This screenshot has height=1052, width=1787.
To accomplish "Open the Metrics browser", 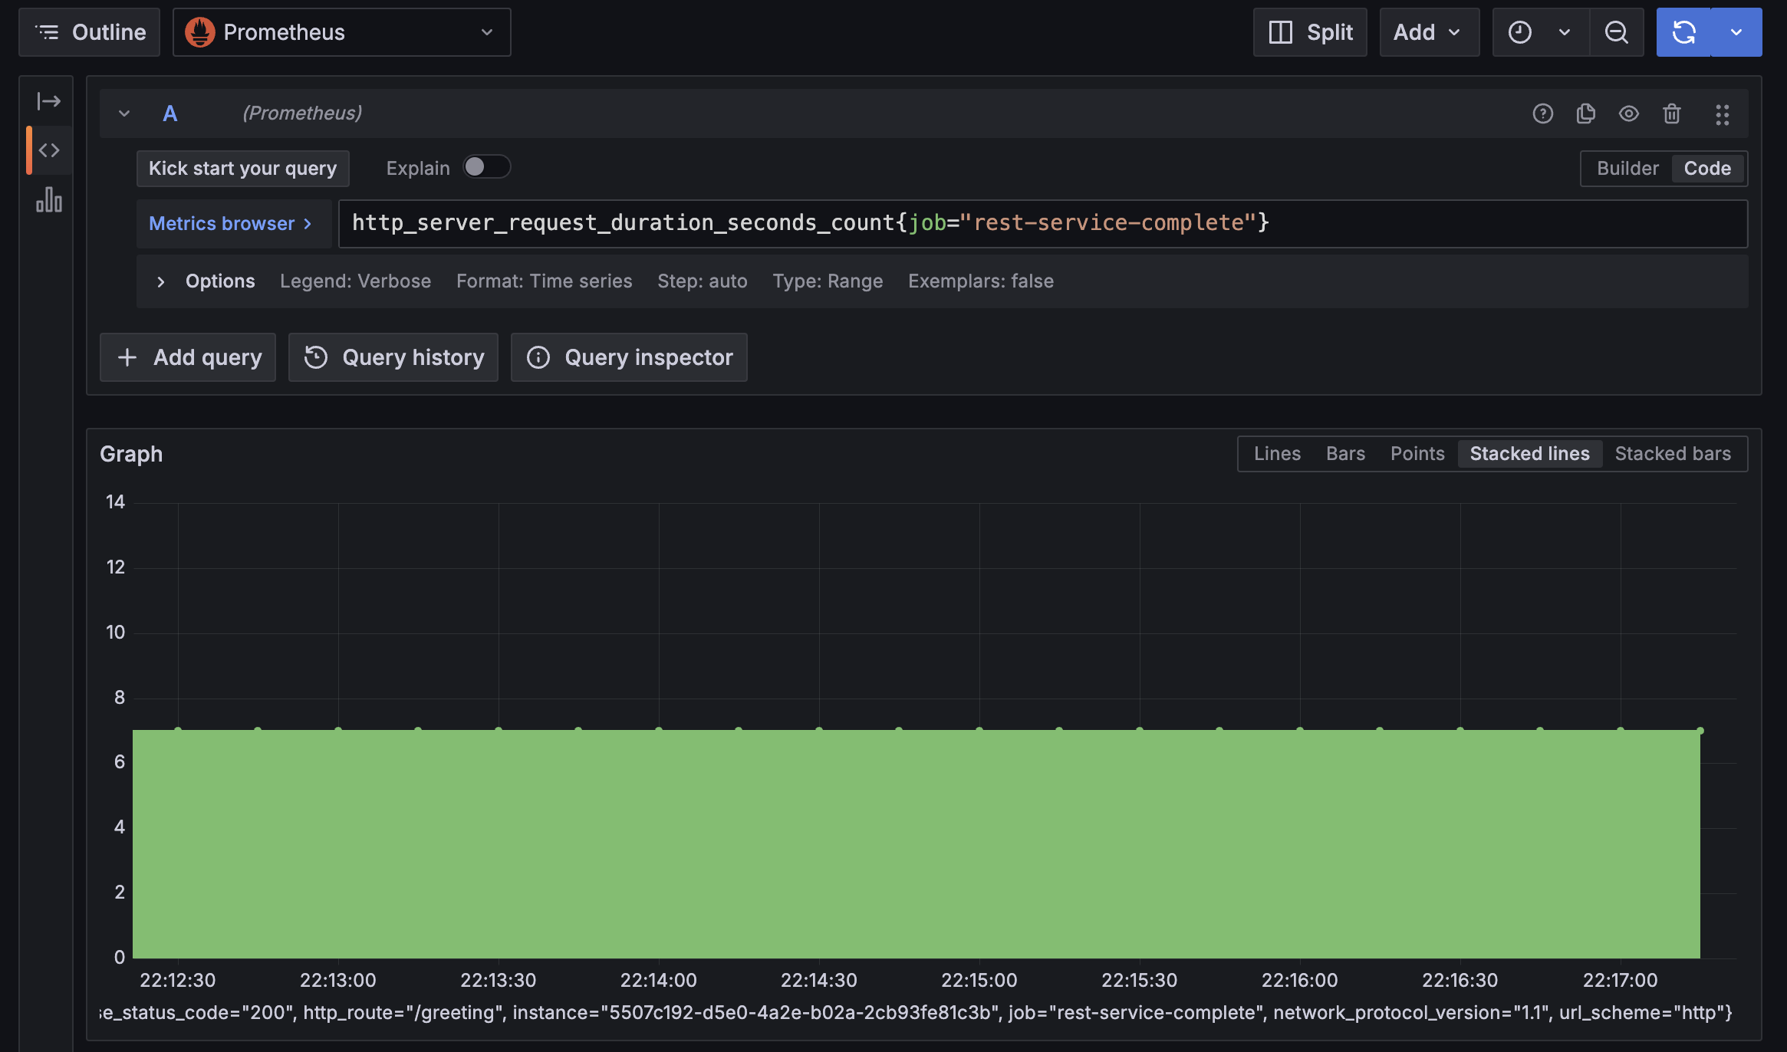I will 233,223.
